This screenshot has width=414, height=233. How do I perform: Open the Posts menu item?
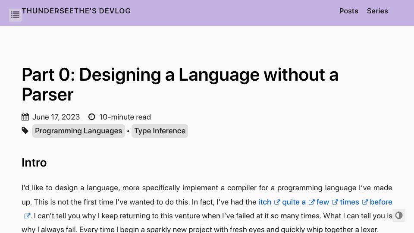(348, 11)
